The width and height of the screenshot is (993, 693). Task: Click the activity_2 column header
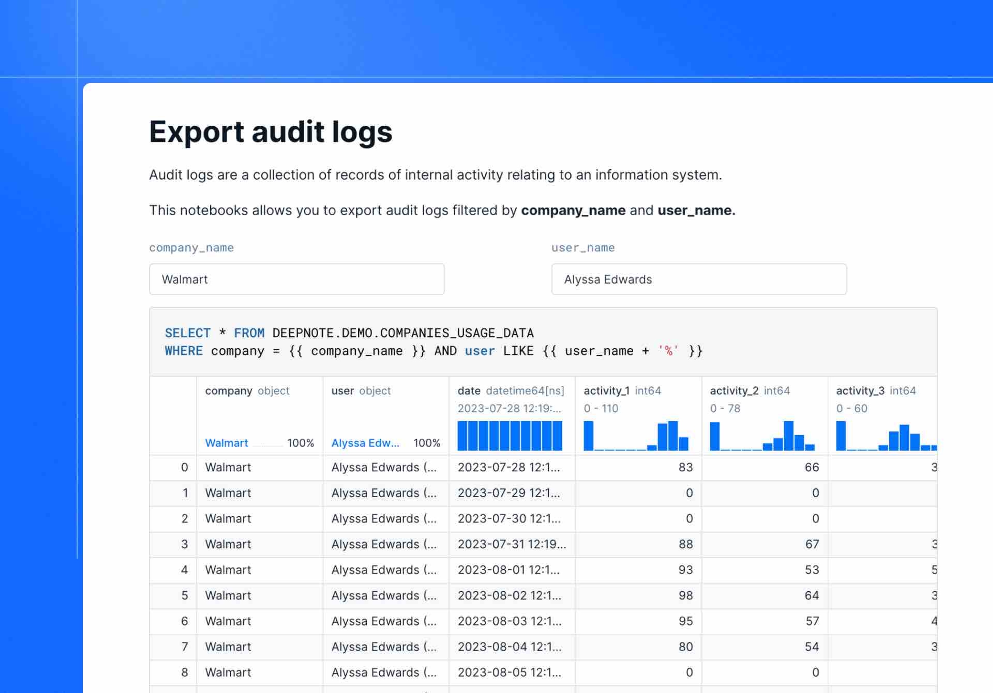[x=734, y=391]
